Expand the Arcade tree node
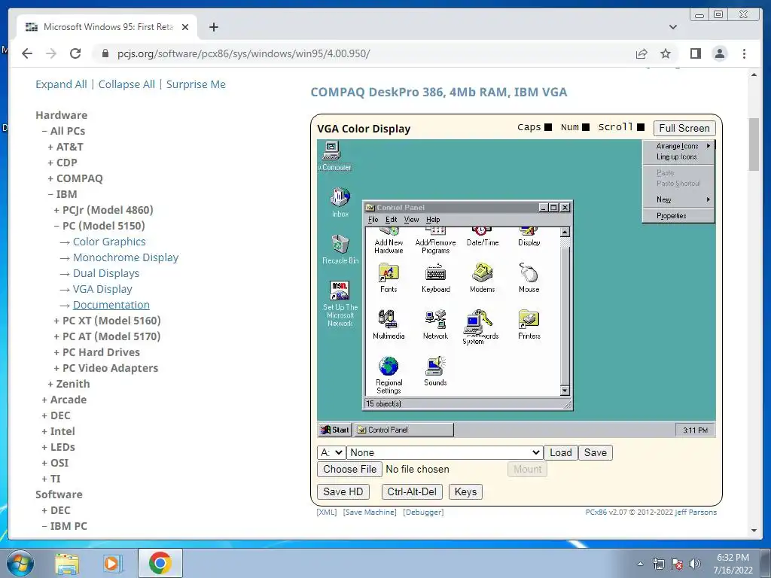 point(64,400)
